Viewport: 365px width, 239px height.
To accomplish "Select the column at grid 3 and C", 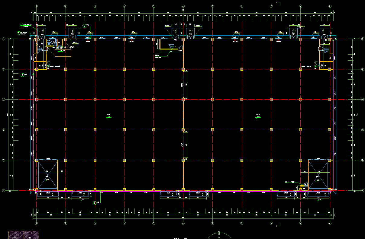I will point(95,130).
